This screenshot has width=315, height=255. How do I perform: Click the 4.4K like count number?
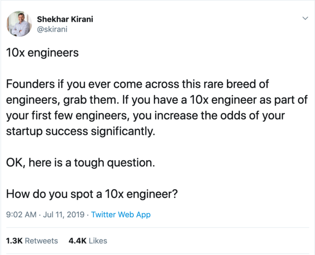click(77, 241)
